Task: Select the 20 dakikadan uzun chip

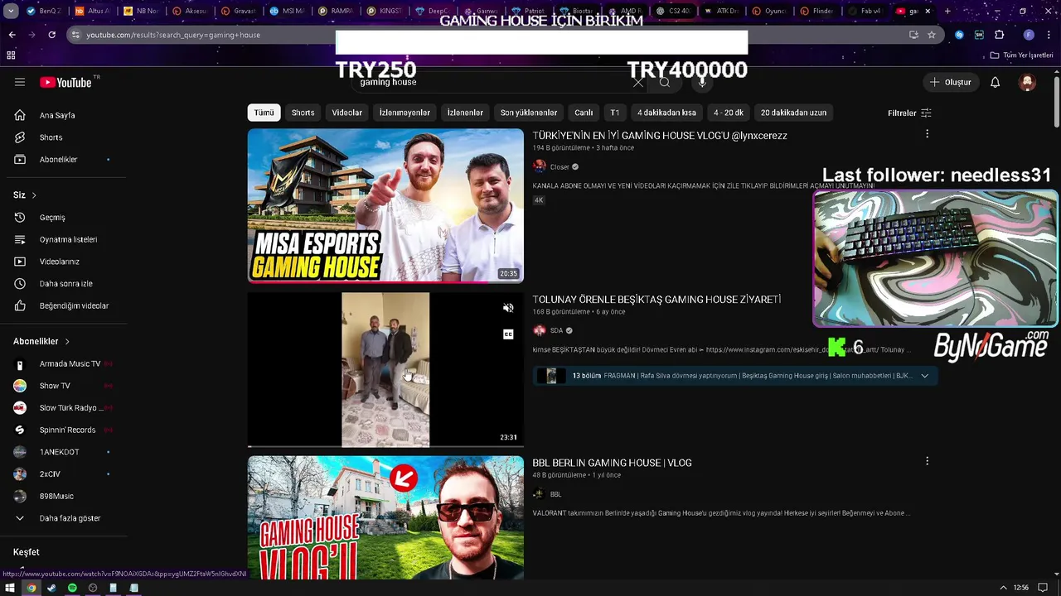Action: (x=793, y=113)
